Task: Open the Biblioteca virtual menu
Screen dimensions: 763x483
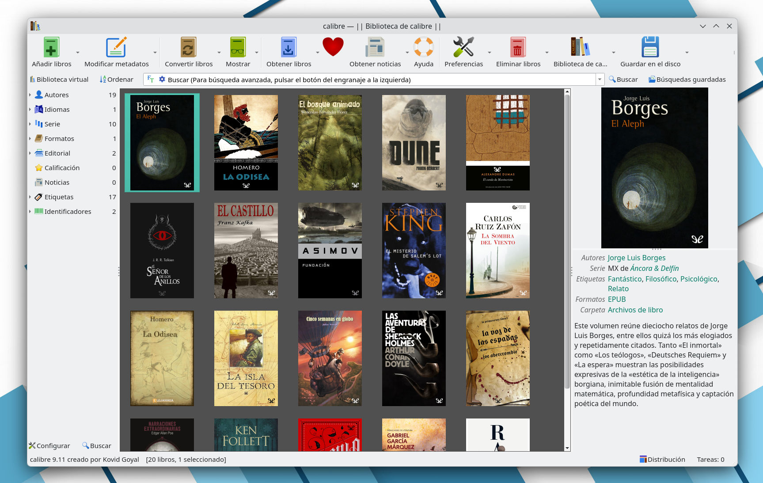Action: (59, 79)
